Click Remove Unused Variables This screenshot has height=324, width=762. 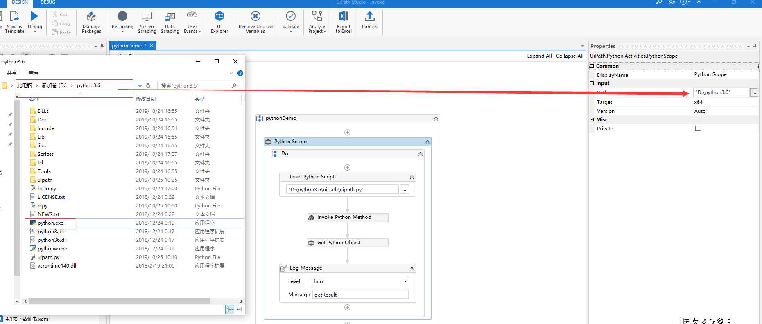tap(256, 22)
